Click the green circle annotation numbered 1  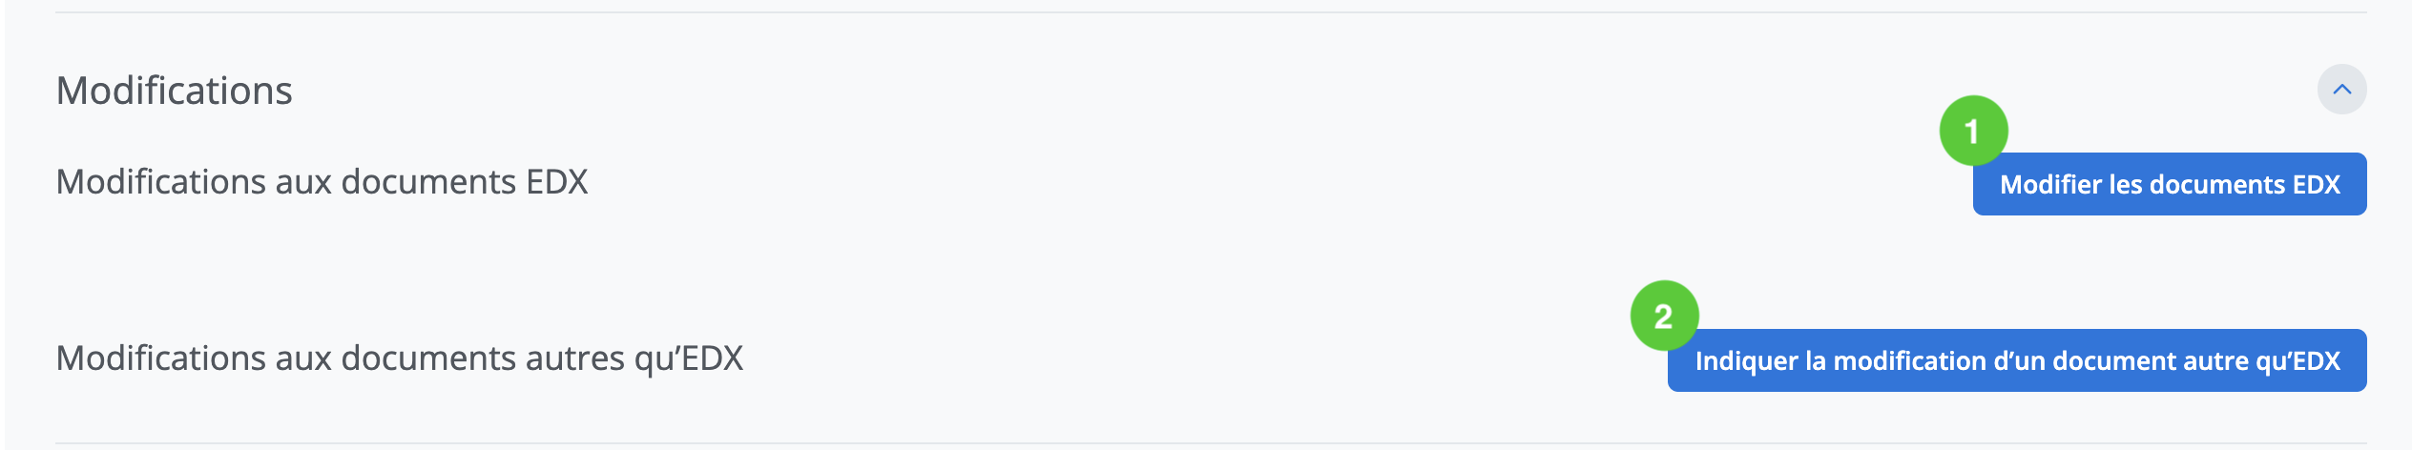(1973, 131)
